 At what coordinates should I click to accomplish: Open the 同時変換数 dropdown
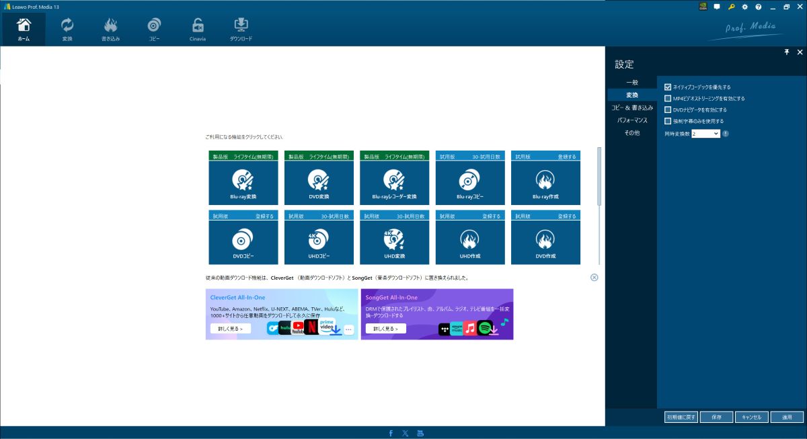(x=705, y=134)
